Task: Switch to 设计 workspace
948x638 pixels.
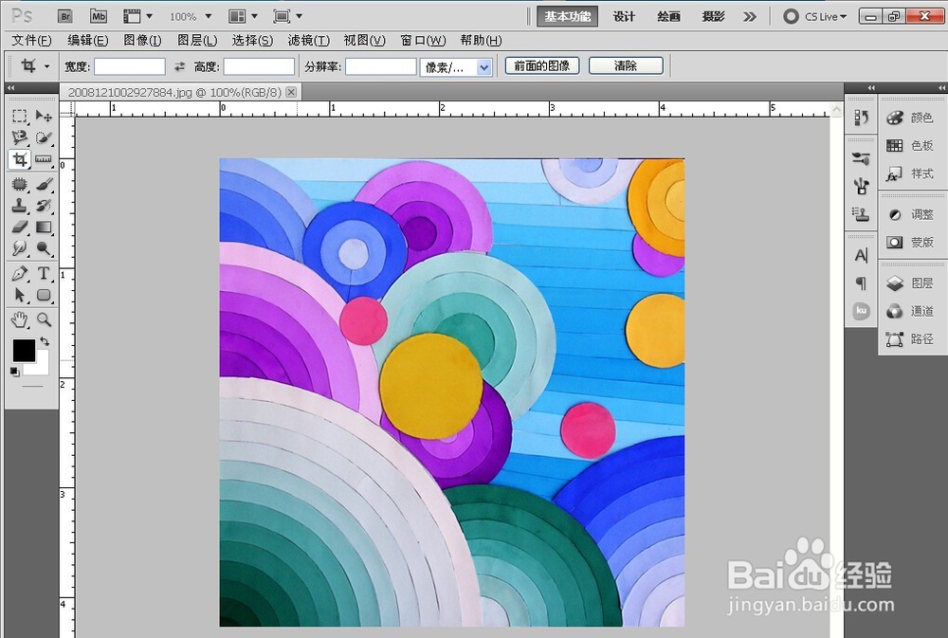Action: click(x=624, y=16)
